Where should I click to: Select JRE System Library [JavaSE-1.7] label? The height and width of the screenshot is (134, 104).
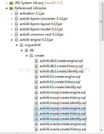pyautogui.click(x=39, y=3)
